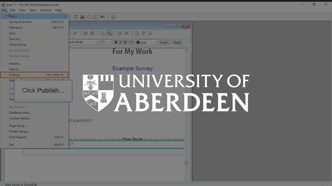Select Survey Overview from File menu

coord(34,22)
